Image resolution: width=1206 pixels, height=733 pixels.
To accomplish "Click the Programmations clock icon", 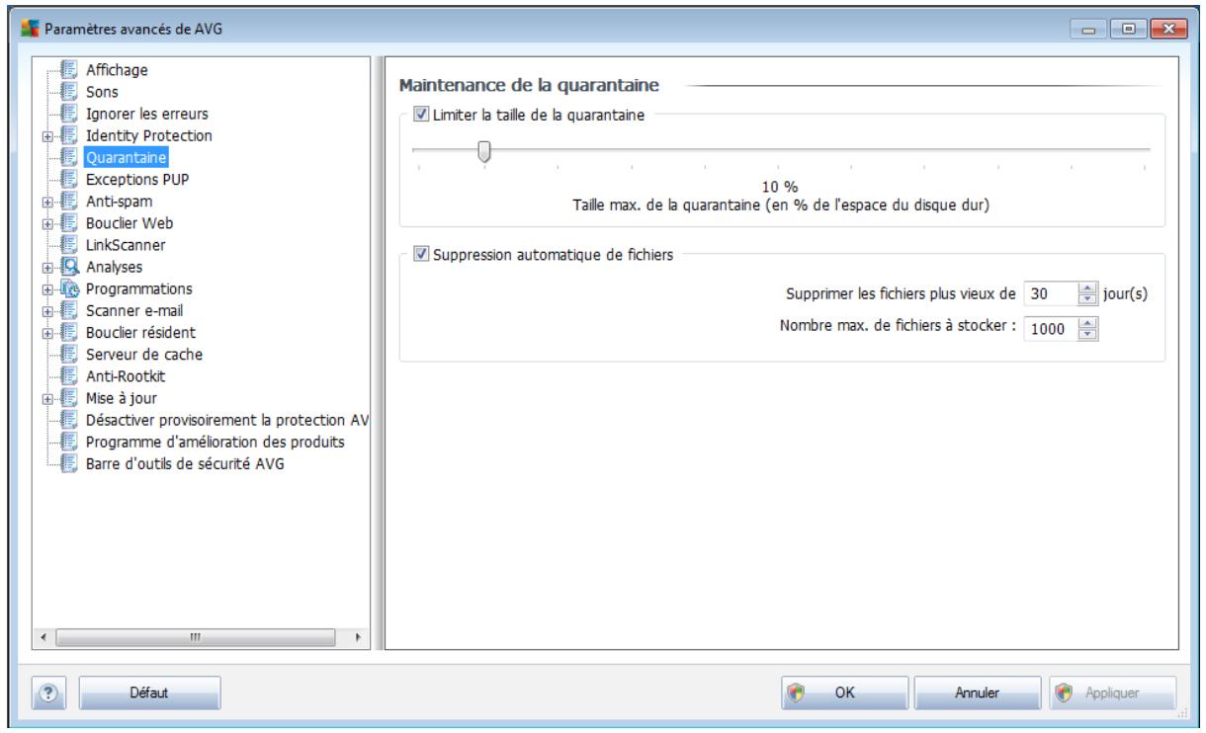I will 68,288.
